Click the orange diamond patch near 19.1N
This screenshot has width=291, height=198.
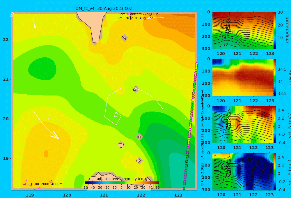coord(46,154)
